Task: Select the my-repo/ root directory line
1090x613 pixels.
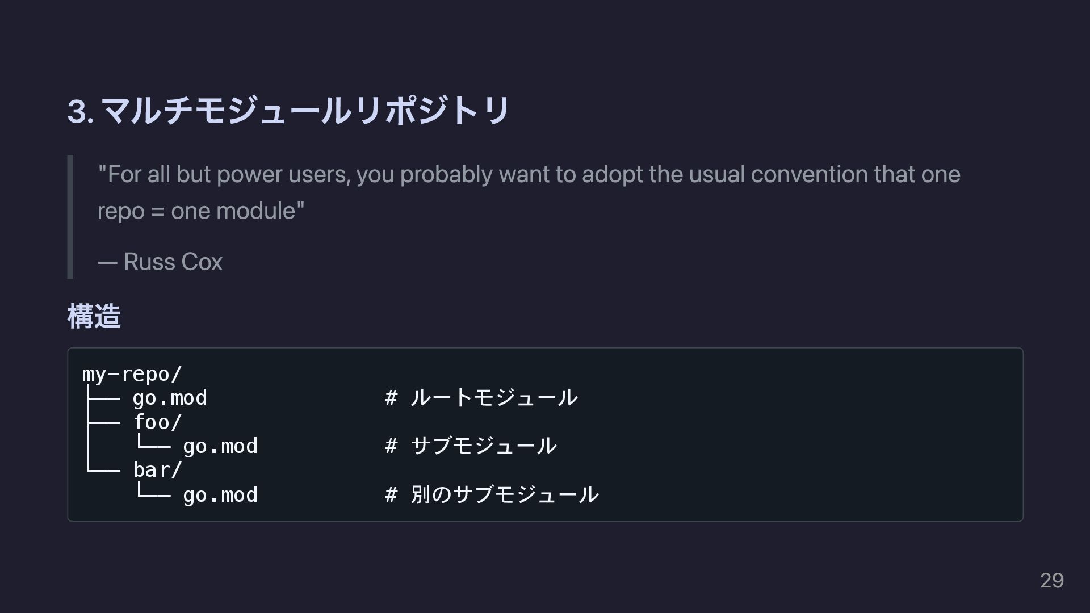Action: (132, 374)
